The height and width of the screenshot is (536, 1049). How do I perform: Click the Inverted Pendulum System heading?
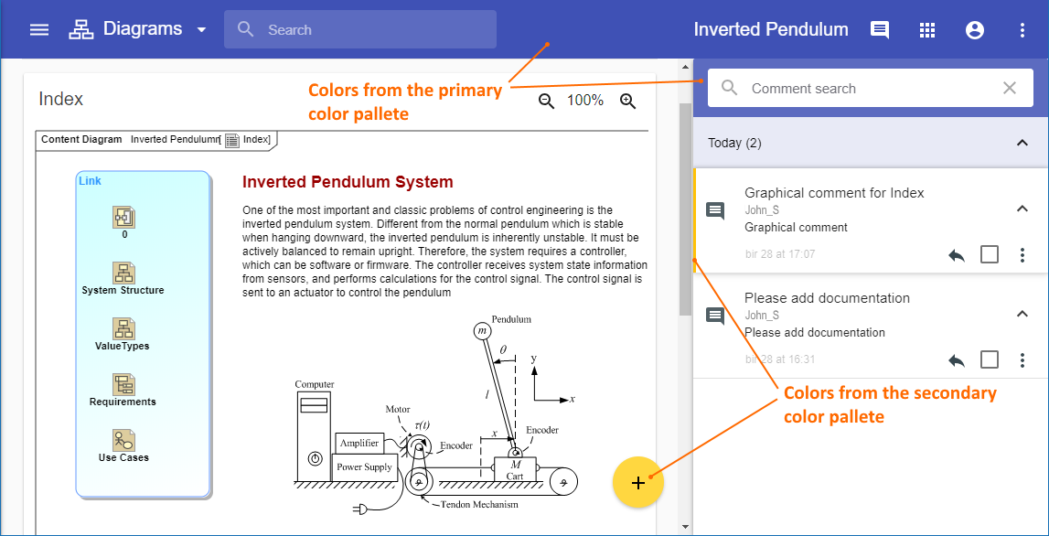(348, 182)
